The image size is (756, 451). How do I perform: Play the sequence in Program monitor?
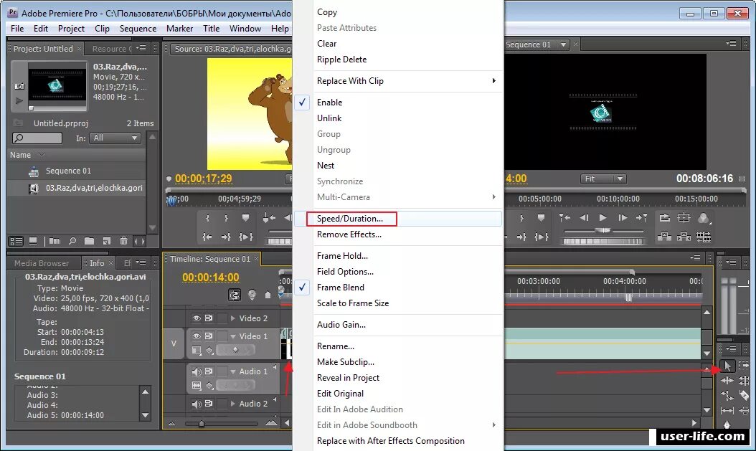[603, 218]
